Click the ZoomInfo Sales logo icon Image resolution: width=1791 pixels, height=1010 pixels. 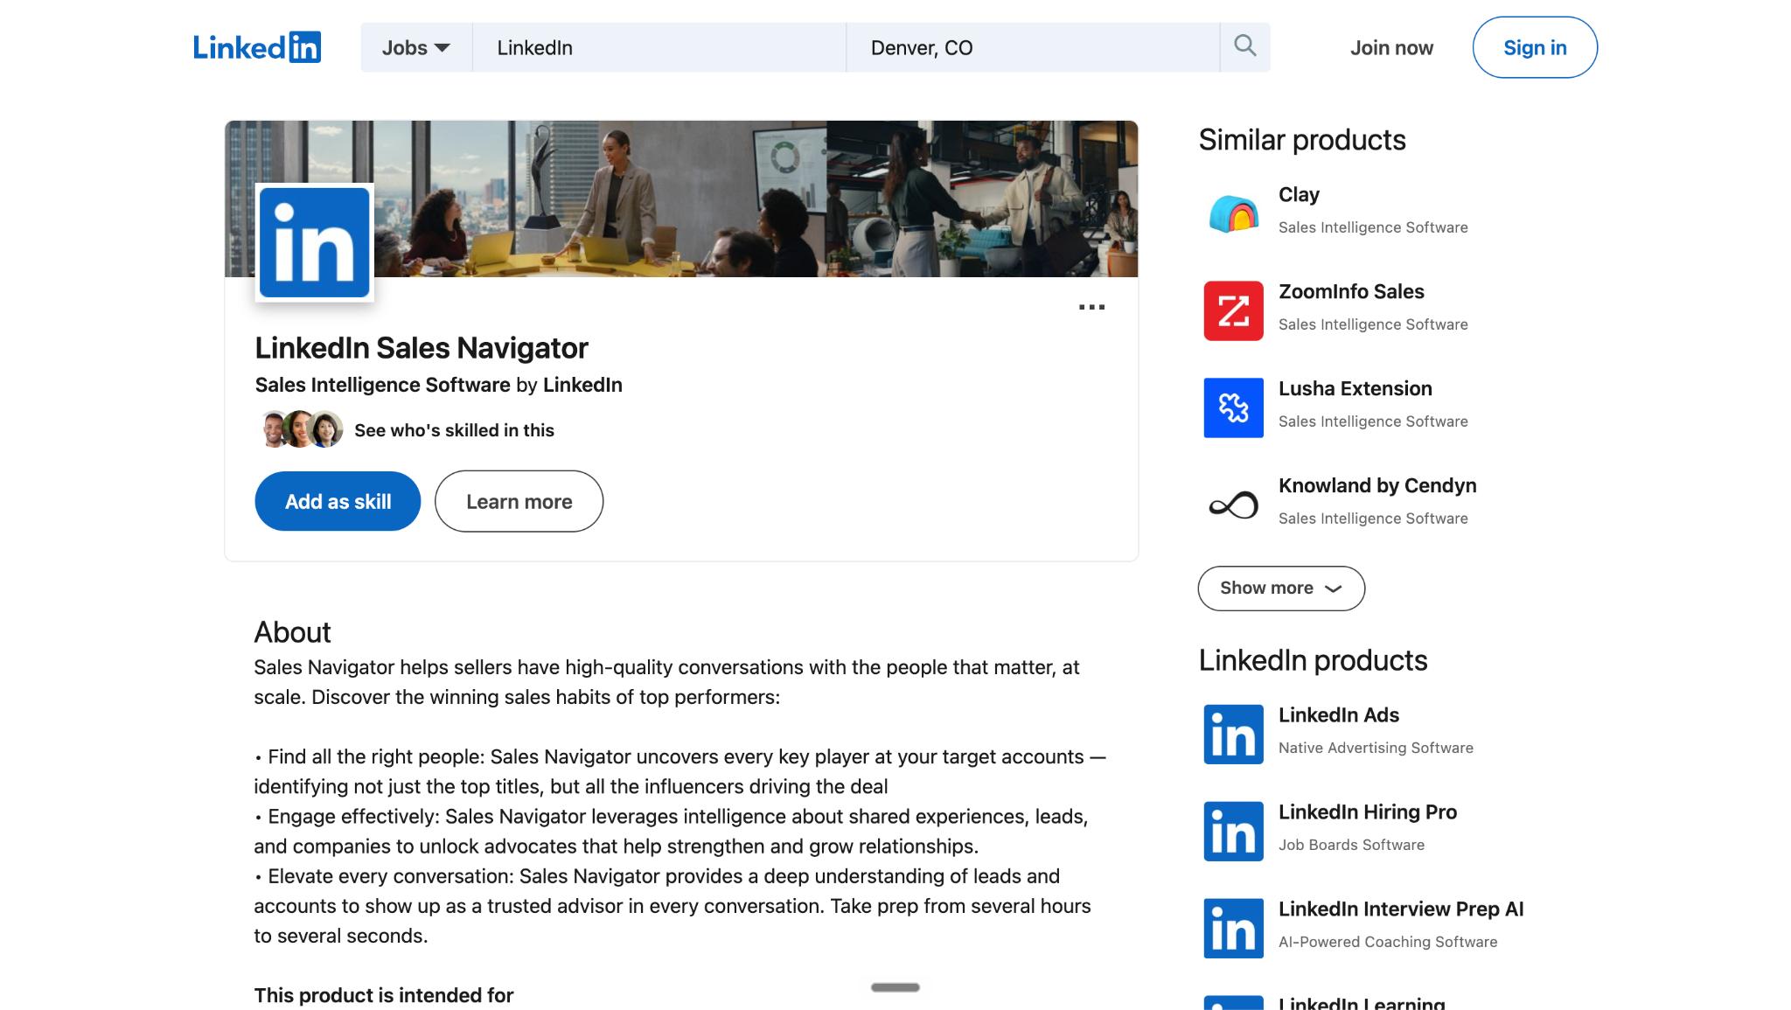pyautogui.click(x=1233, y=310)
